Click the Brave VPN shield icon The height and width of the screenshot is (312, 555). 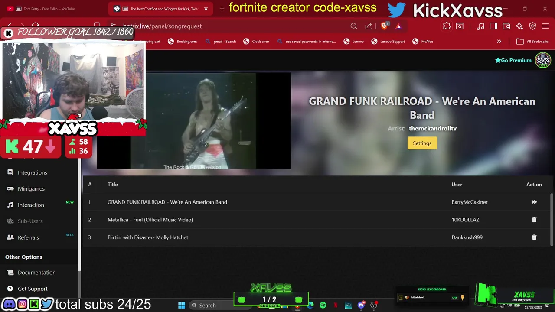[532, 26]
